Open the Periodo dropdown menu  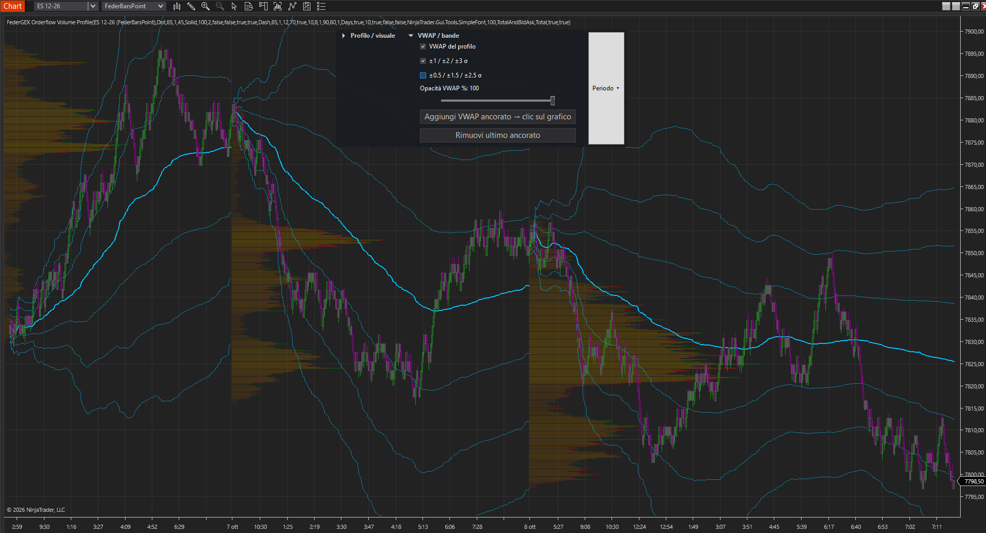pyautogui.click(x=606, y=88)
